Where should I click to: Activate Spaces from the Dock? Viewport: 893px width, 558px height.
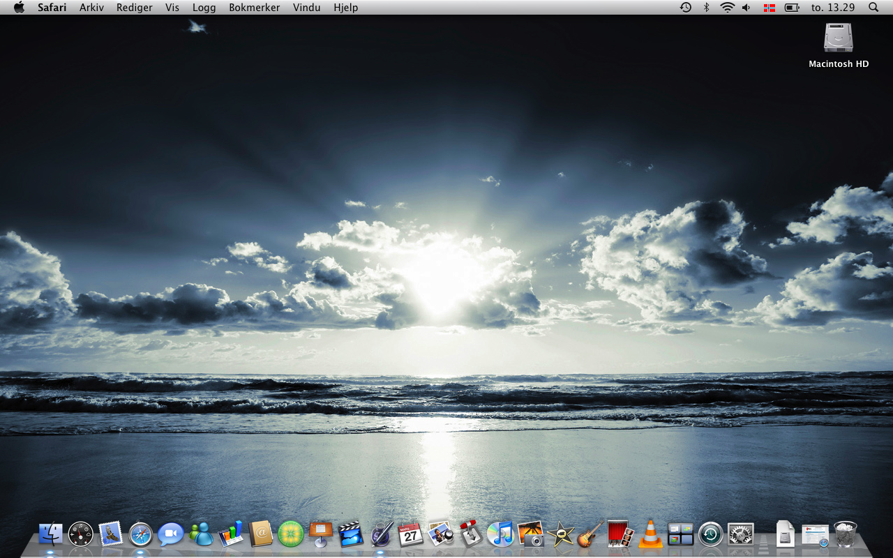click(680, 534)
